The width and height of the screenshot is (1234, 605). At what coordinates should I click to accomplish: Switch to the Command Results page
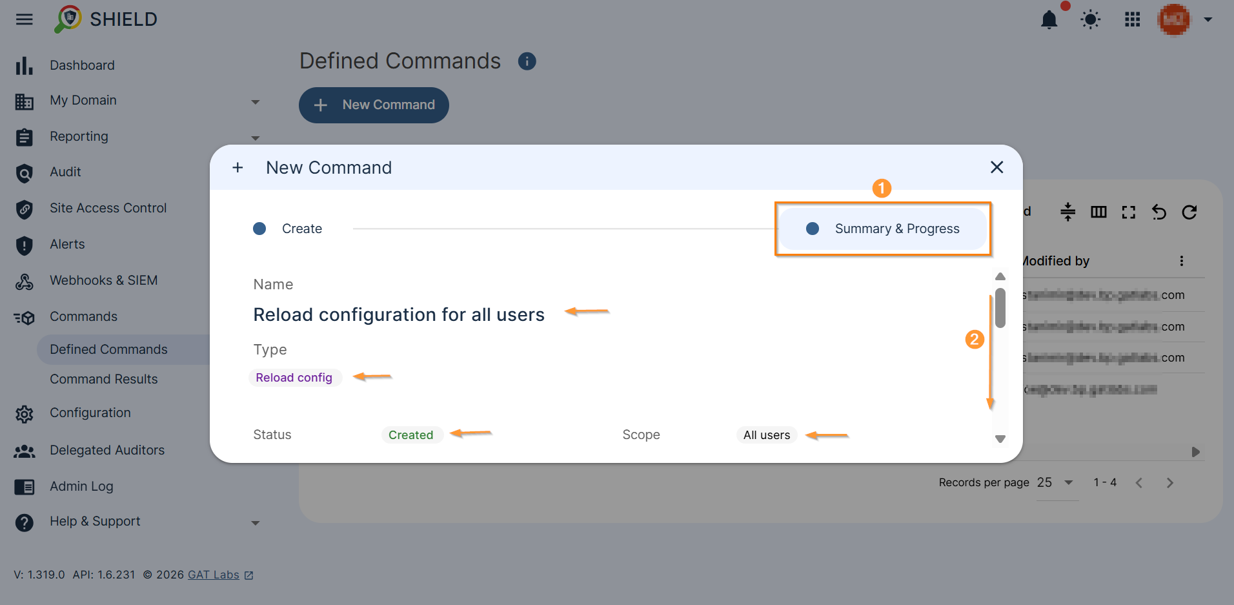click(x=104, y=379)
